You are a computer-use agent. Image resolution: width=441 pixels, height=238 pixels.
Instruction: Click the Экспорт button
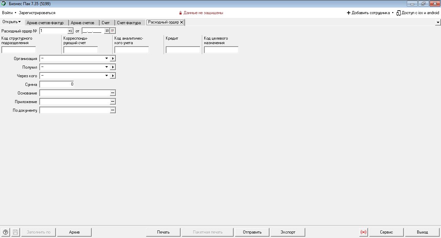click(288, 232)
